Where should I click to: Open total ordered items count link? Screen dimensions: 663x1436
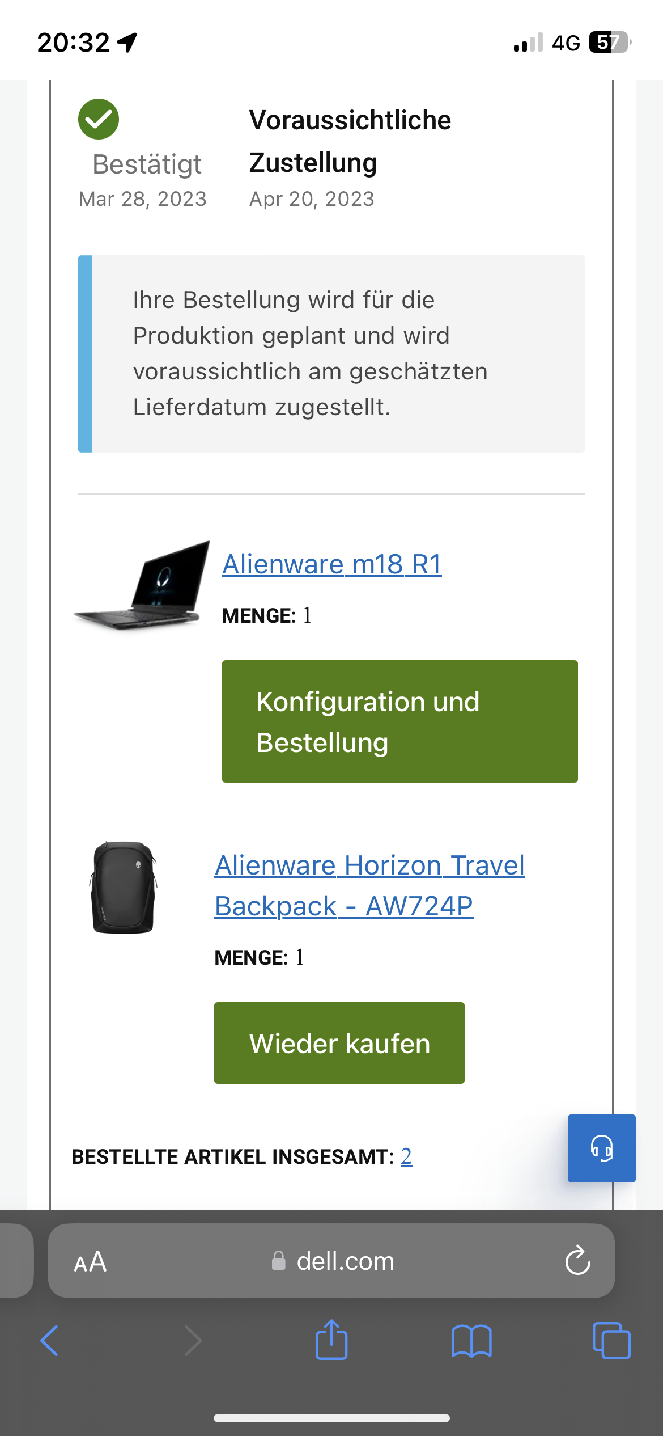pyautogui.click(x=406, y=1156)
